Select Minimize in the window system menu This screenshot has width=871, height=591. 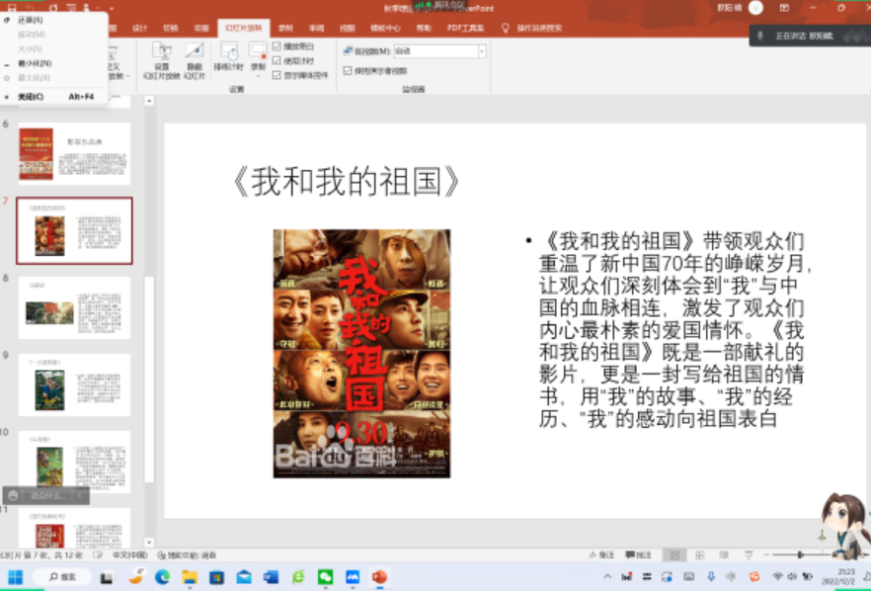click(35, 62)
